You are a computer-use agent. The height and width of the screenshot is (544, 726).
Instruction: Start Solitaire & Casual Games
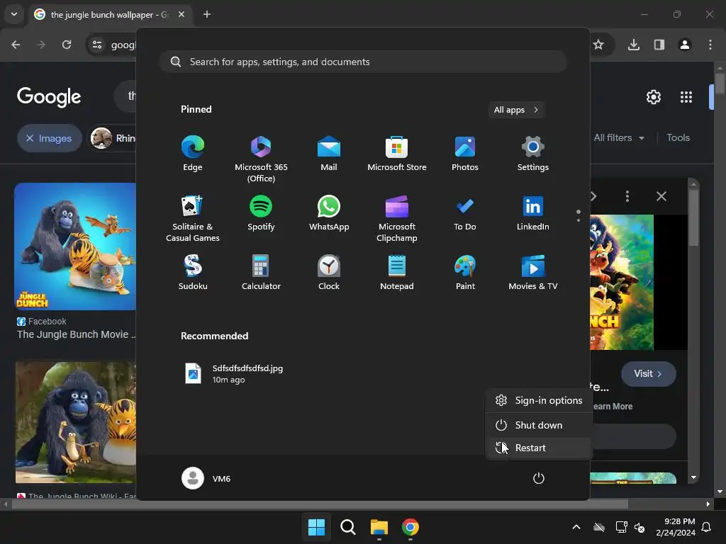point(193,219)
